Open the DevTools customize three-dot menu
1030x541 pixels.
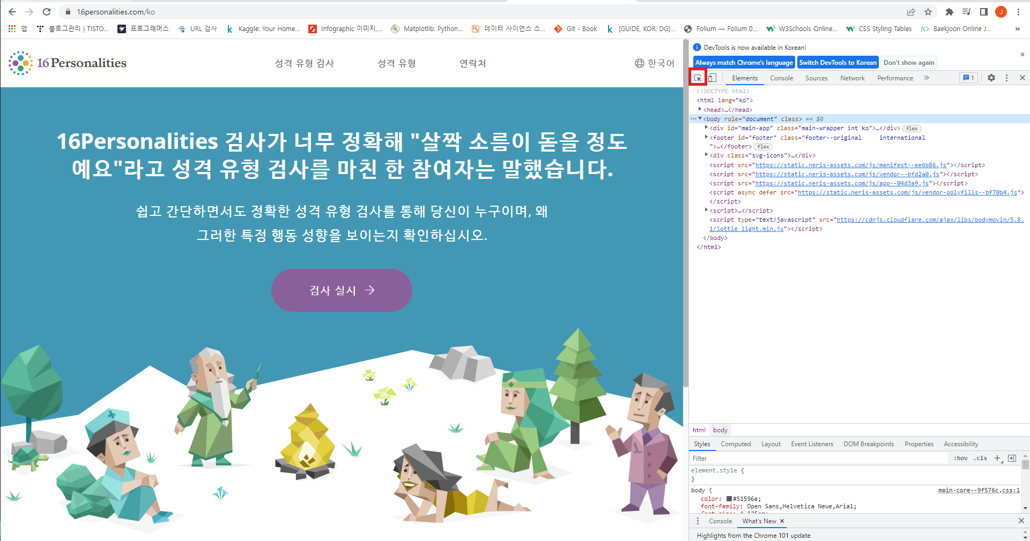1006,78
